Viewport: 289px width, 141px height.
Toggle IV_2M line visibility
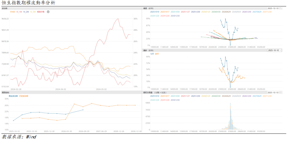(26, 12)
